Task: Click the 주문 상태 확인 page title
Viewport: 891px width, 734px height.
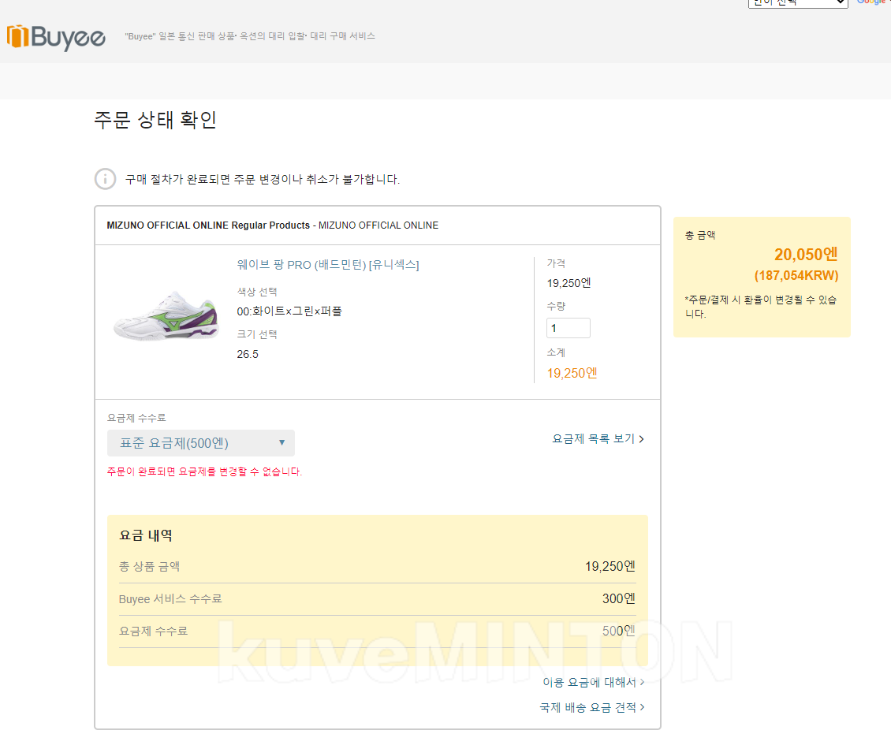Action: [155, 120]
